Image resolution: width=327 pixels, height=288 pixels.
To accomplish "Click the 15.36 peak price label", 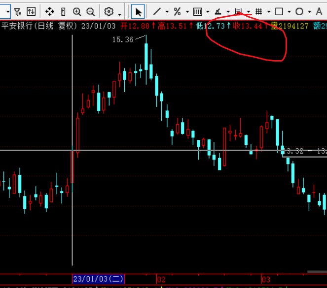I will pyautogui.click(x=123, y=39).
